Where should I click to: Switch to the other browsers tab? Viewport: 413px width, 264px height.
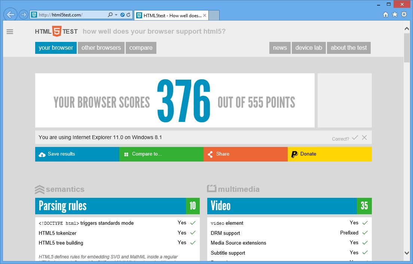(x=101, y=47)
